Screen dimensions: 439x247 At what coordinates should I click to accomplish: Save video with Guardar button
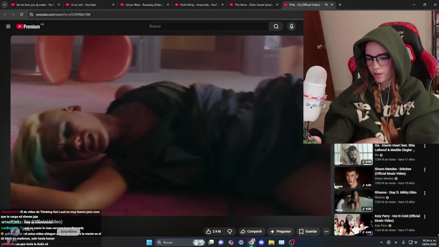coord(308,232)
